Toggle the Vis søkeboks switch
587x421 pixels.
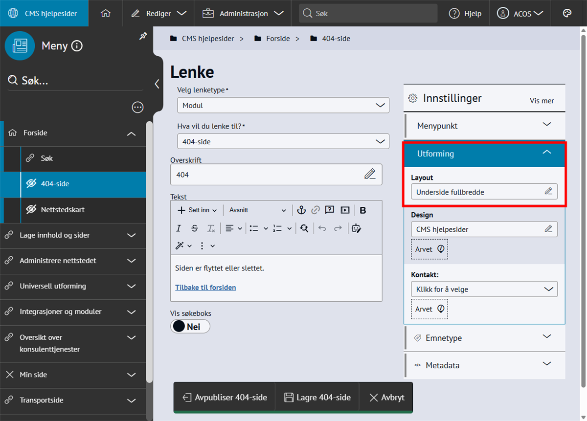click(x=190, y=327)
